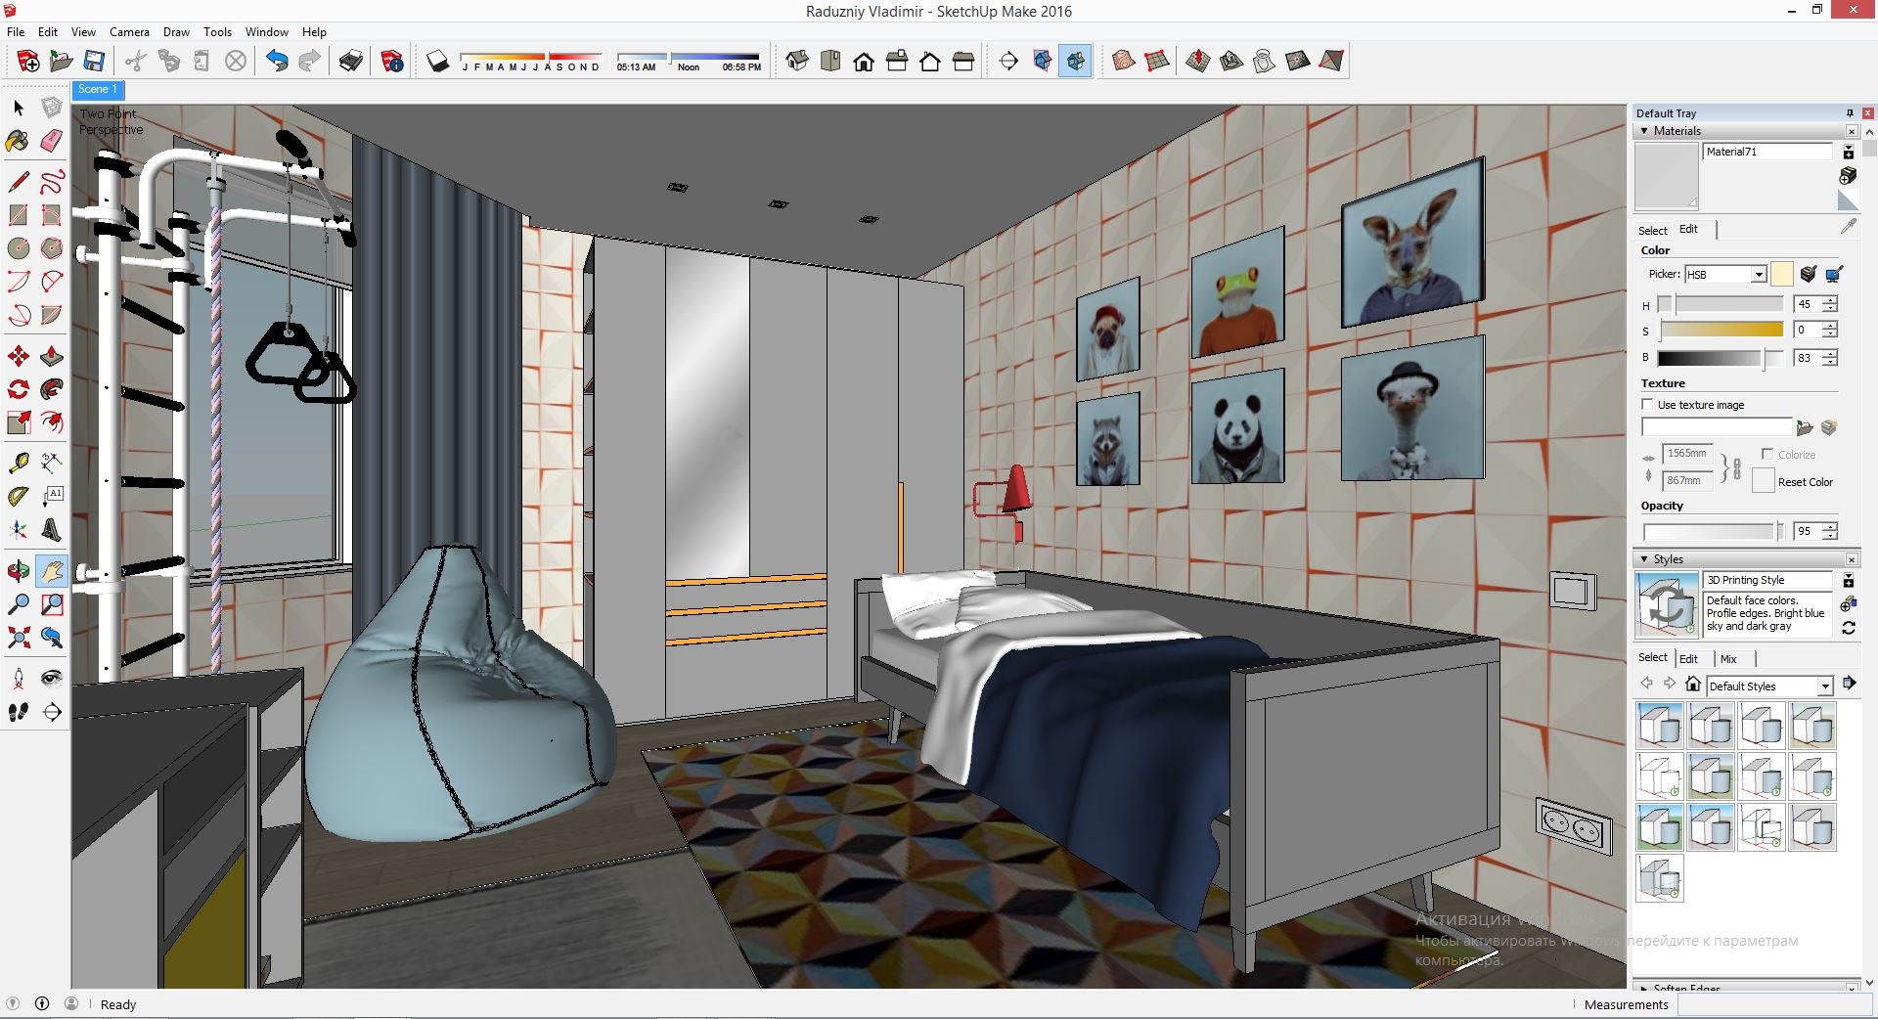Activate the Tape Measure tool
This screenshot has height=1019, width=1878.
point(18,462)
